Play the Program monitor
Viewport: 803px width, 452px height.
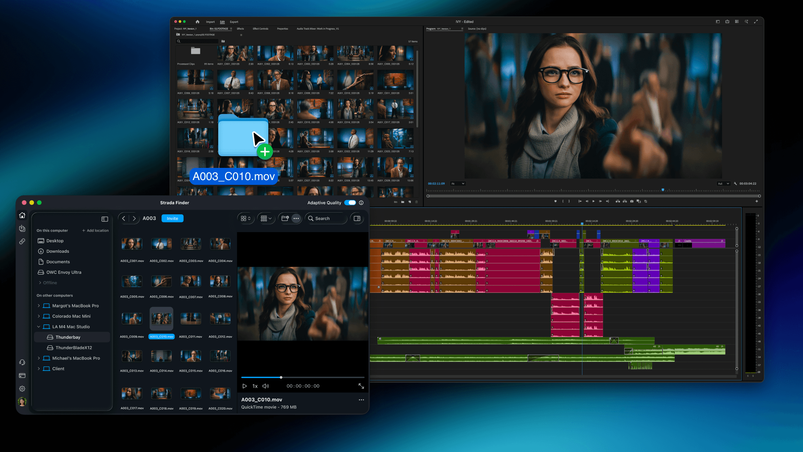pos(593,201)
